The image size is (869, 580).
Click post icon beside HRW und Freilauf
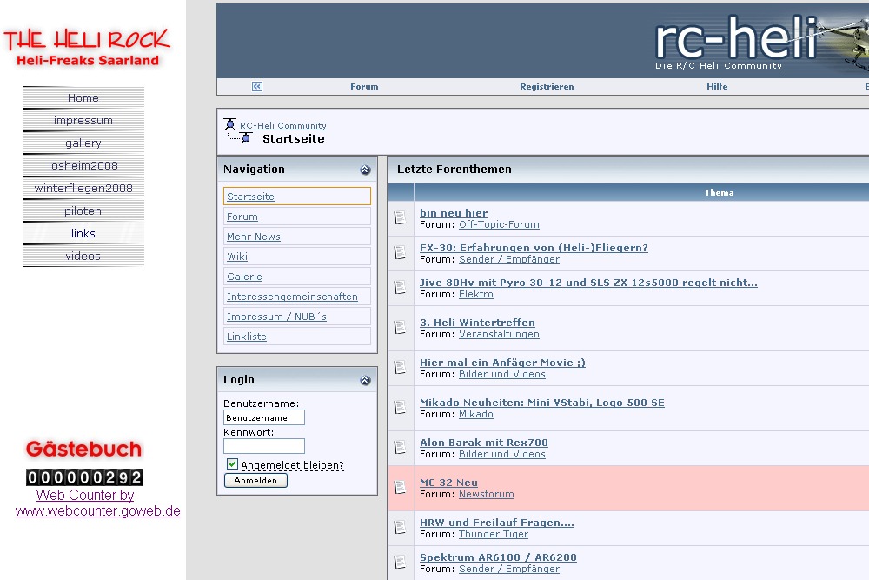tap(400, 527)
